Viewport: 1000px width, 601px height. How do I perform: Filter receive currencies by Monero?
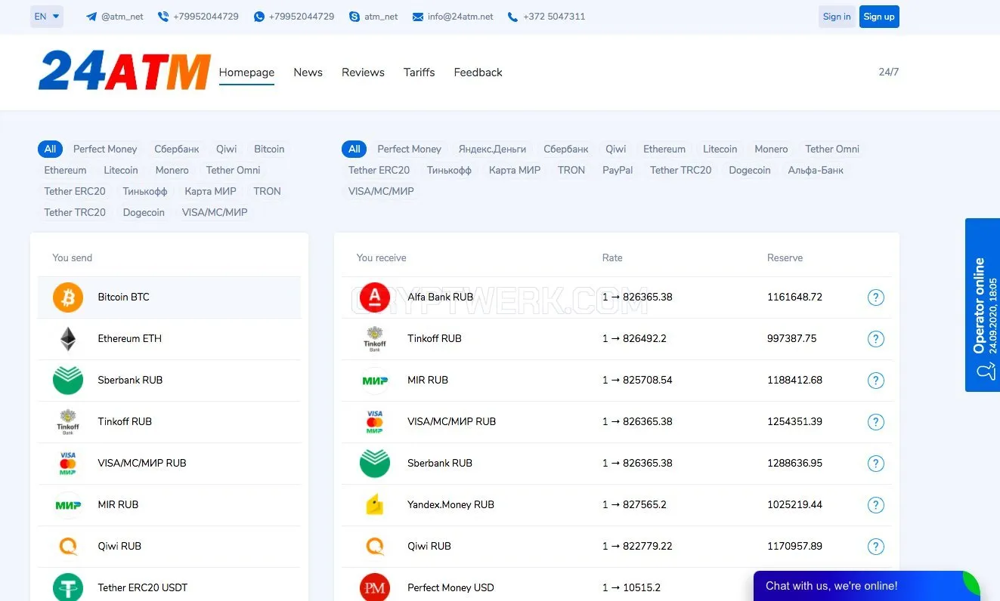(771, 149)
